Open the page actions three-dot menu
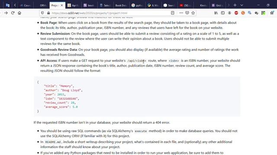 click(x=181, y=13)
